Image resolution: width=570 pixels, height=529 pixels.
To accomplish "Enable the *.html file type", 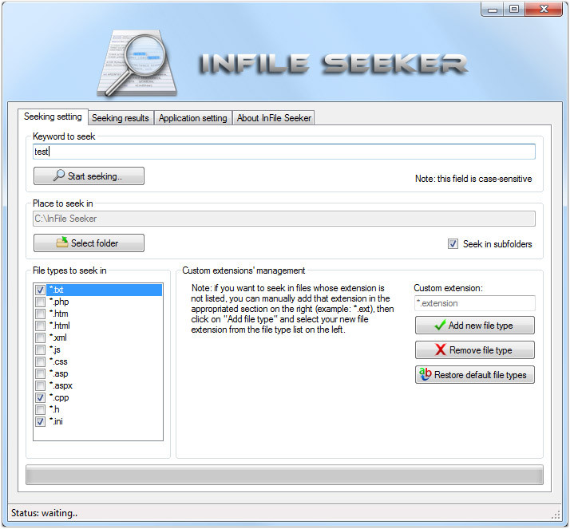I will (40, 326).
